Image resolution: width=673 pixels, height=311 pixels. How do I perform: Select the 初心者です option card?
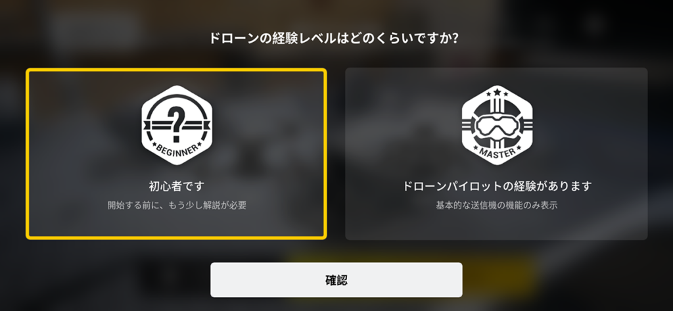176,153
